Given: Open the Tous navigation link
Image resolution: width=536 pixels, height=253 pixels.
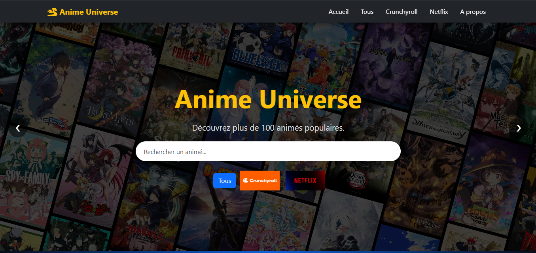Looking at the screenshot, I should [367, 11].
